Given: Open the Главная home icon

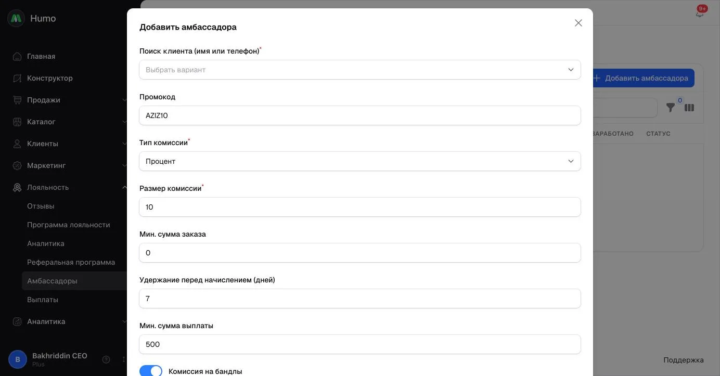Looking at the screenshot, I should pyautogui.click(x=17, y=56).
